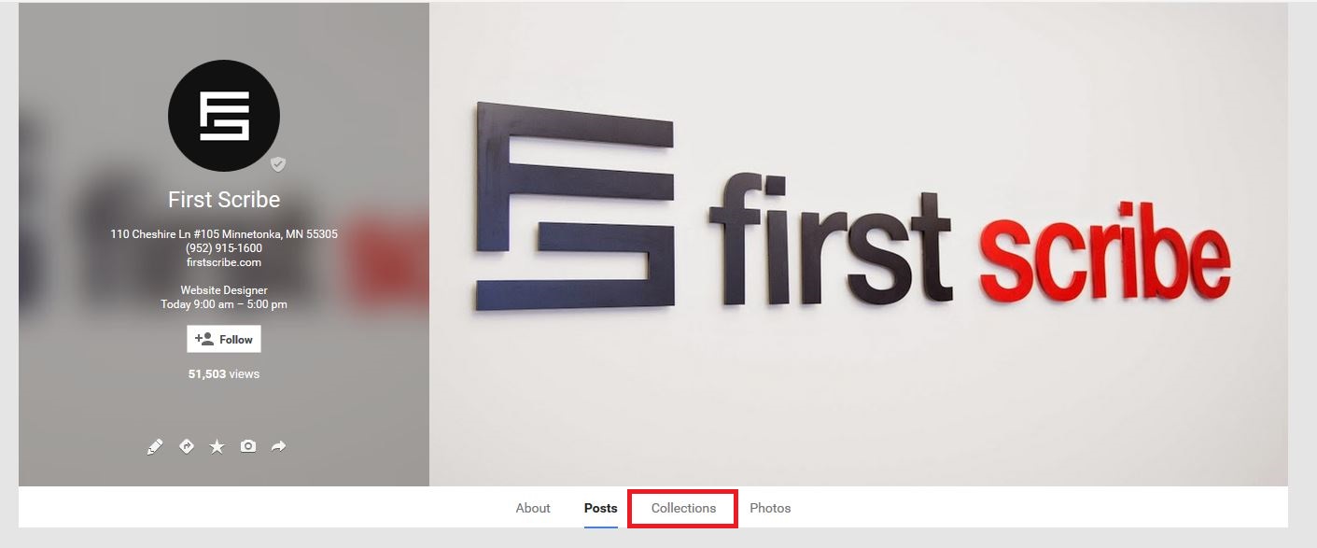
Task: Click the add-person icon on the Follow button
Action: (204, 339)
